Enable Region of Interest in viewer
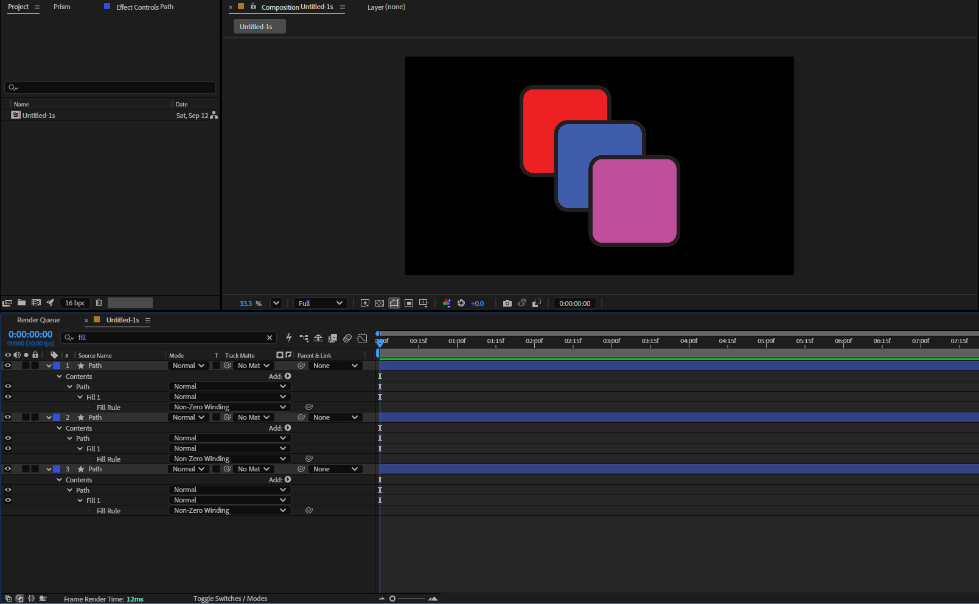This screenshot has height=604, width=979. [409, 304]
